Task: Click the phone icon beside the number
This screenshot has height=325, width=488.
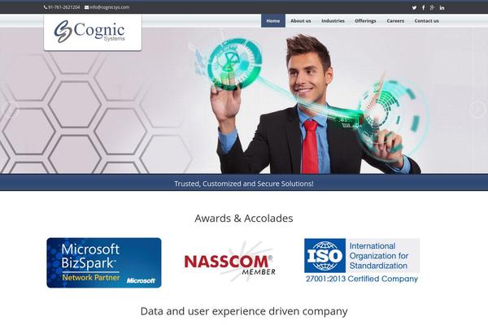Action: pos(46,7)
